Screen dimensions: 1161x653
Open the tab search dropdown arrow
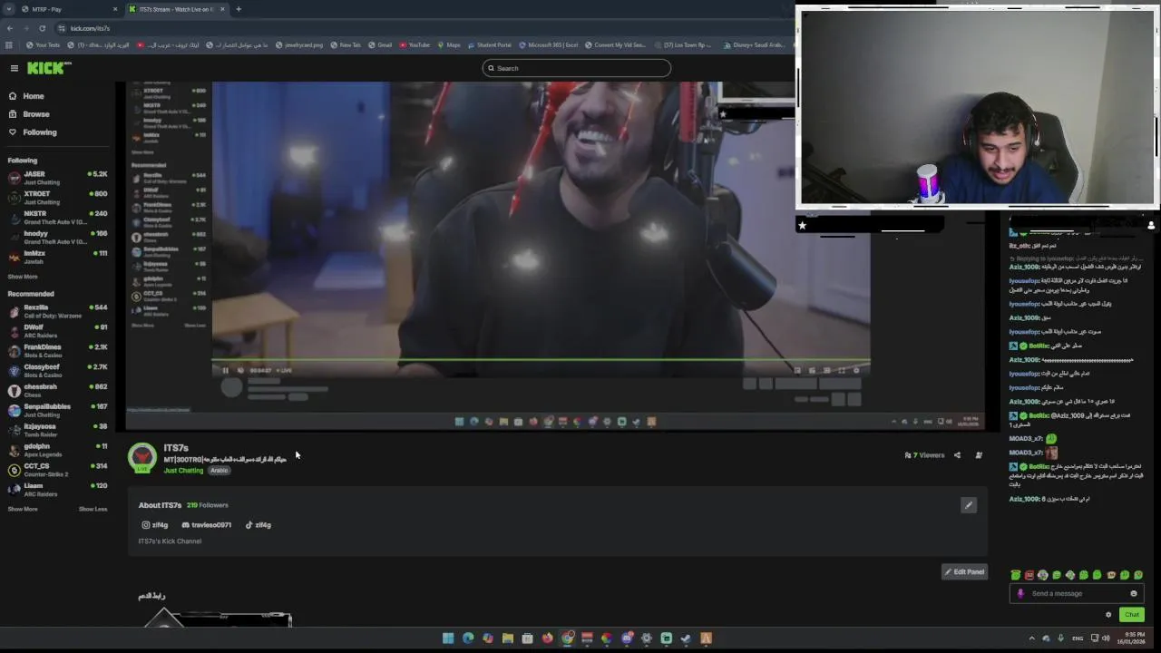9,9
